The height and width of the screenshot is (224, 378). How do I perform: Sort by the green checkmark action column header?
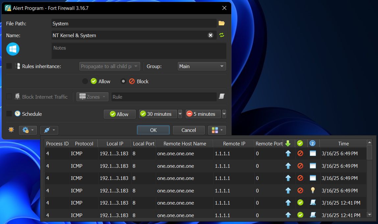pyautogui.click(x=300, y=143)
